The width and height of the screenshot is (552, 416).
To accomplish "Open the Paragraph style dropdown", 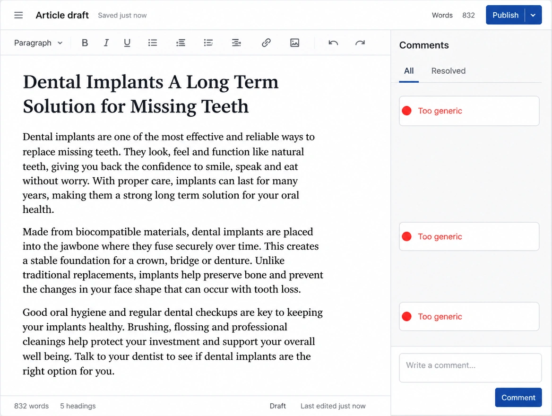I will tap(38, 43).
